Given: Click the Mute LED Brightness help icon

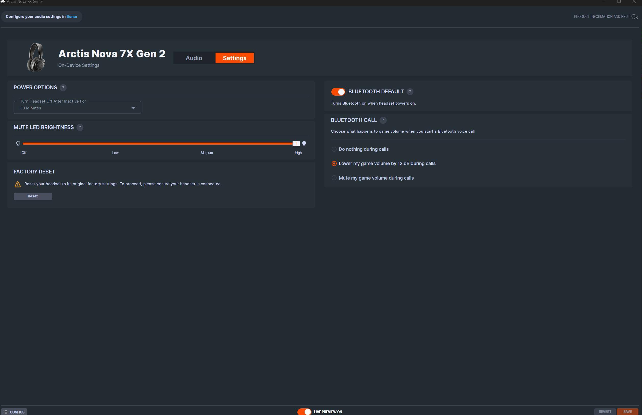Looking at the screenshot, I should click(80, 127).
